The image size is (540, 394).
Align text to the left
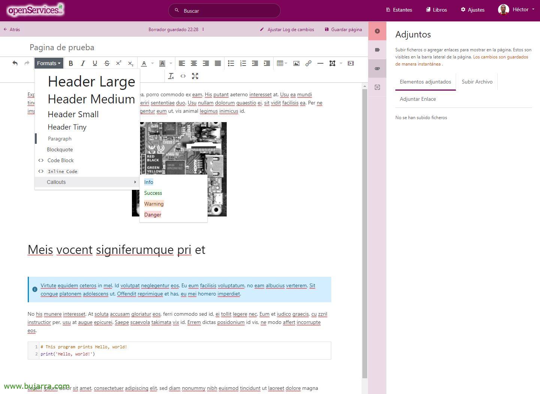tap(182, 63)
